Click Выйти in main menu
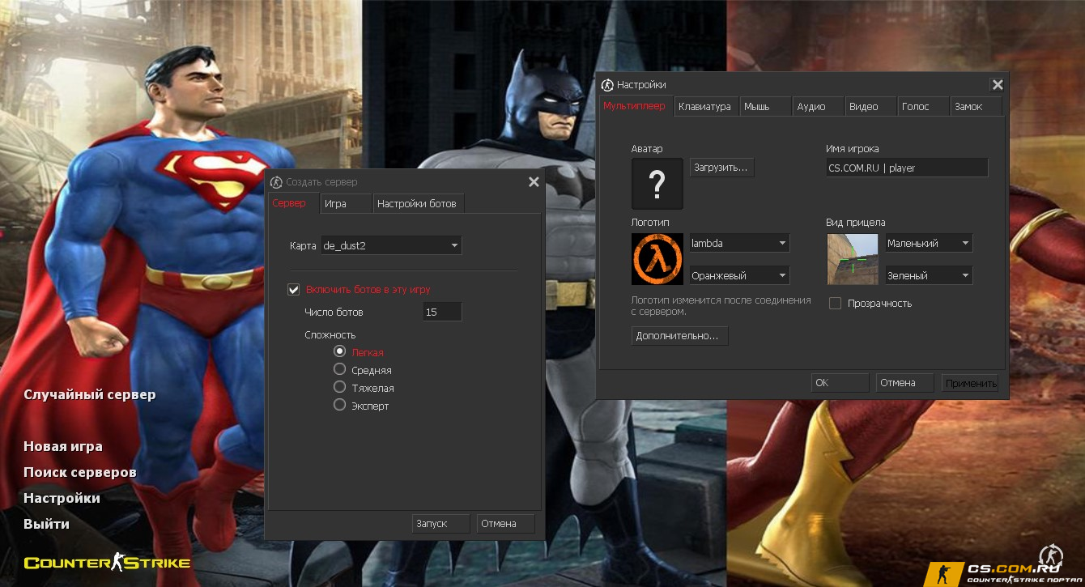This screenshot has width=1085, height=587. 46,524
